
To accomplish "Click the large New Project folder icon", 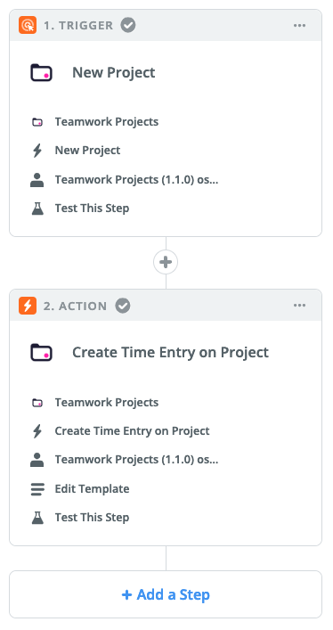I will coord(41,73).
